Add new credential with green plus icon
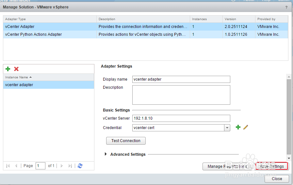 click(x=238, y=127)
